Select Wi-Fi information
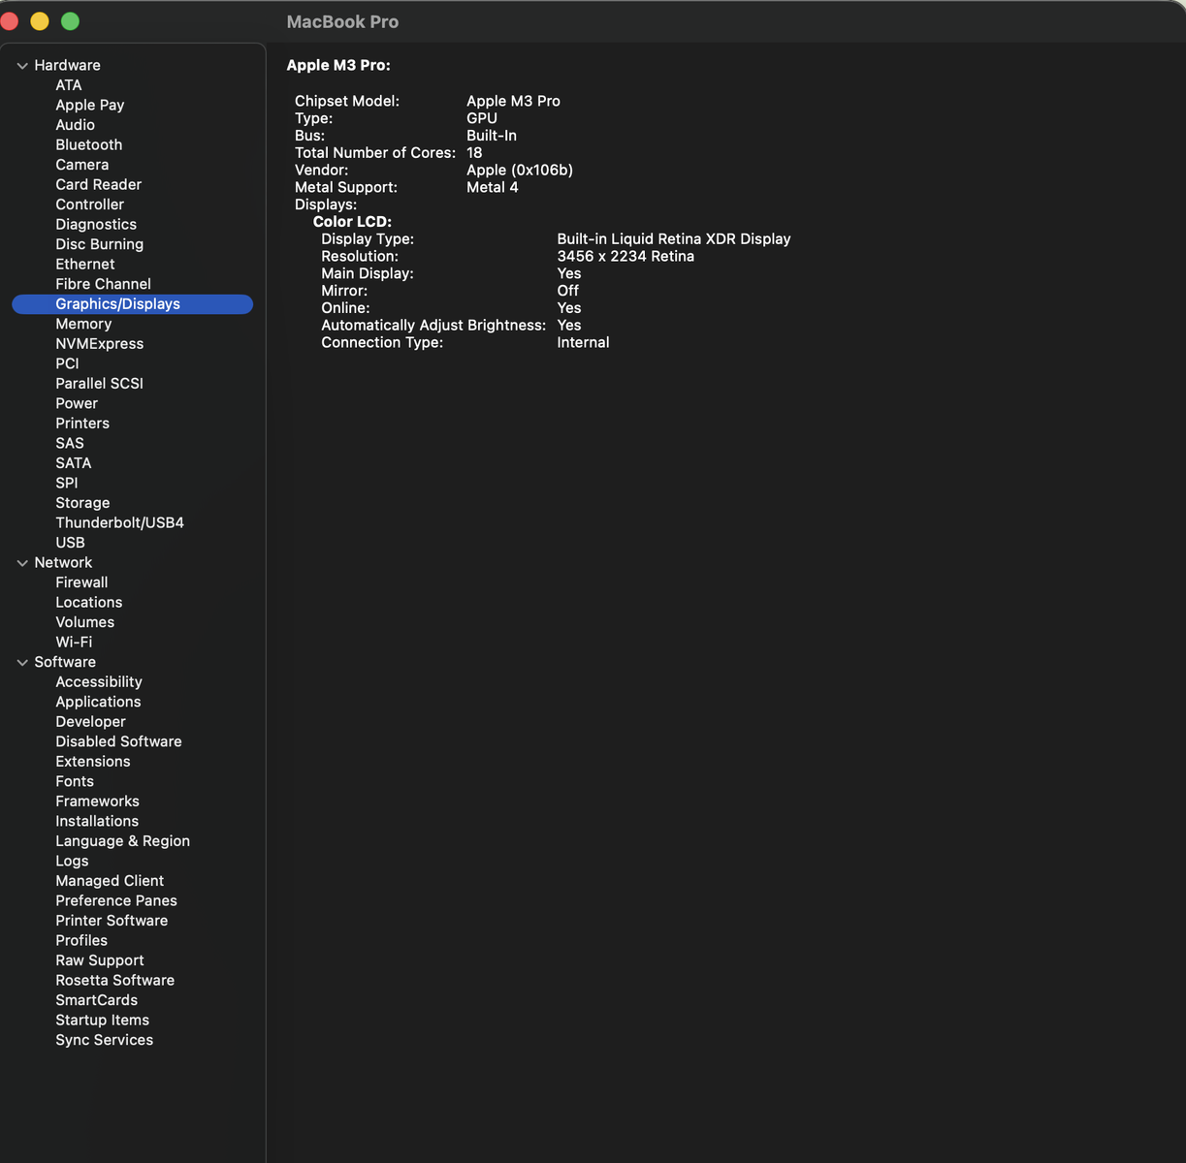This screenshot has width=1186, height=1163. 74,643
